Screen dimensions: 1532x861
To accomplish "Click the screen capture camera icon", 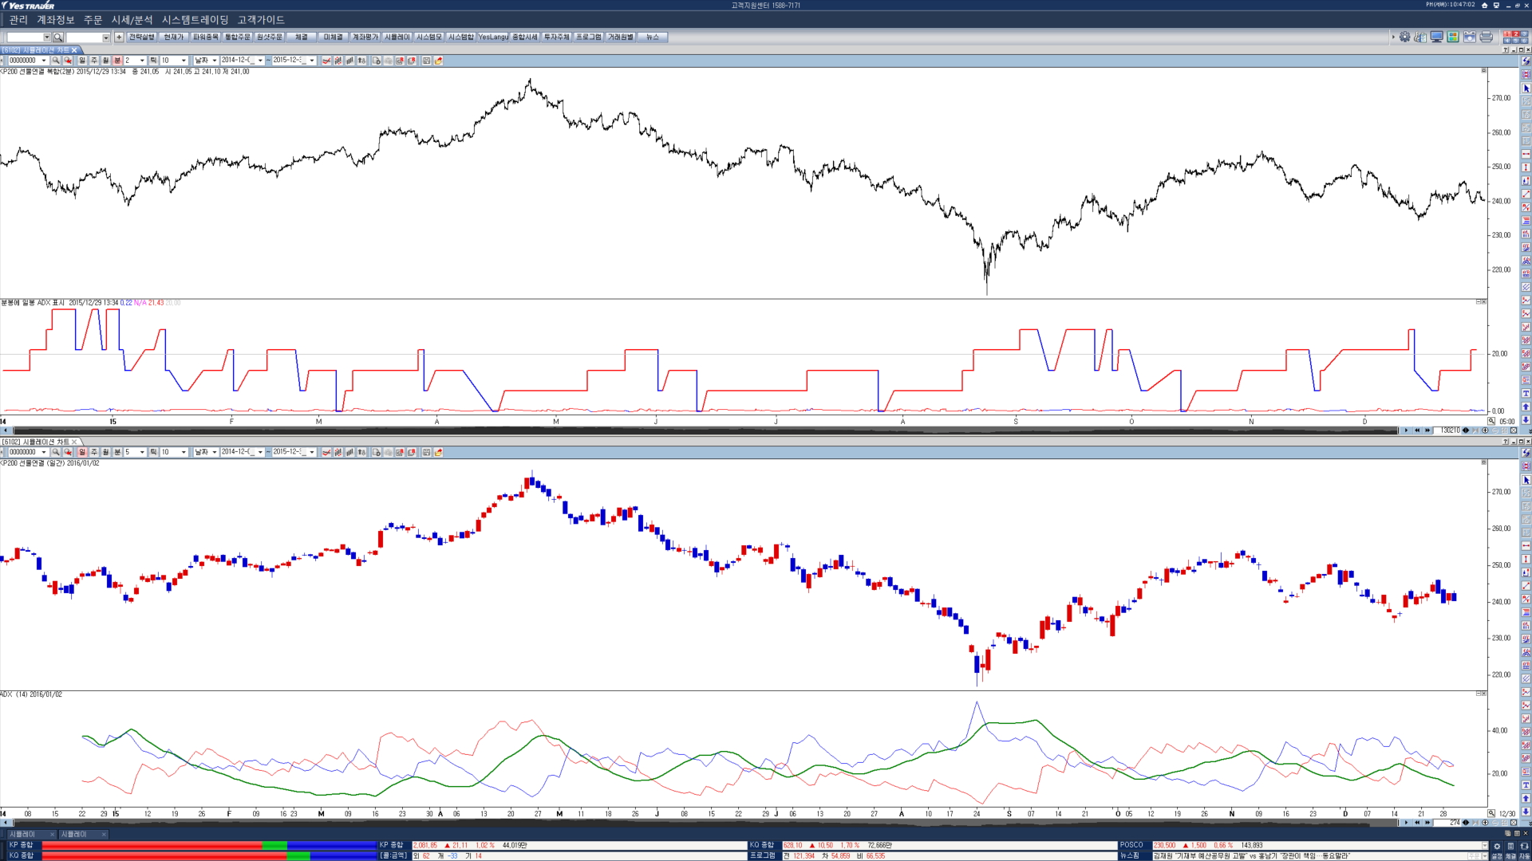I will (1469, 37).
